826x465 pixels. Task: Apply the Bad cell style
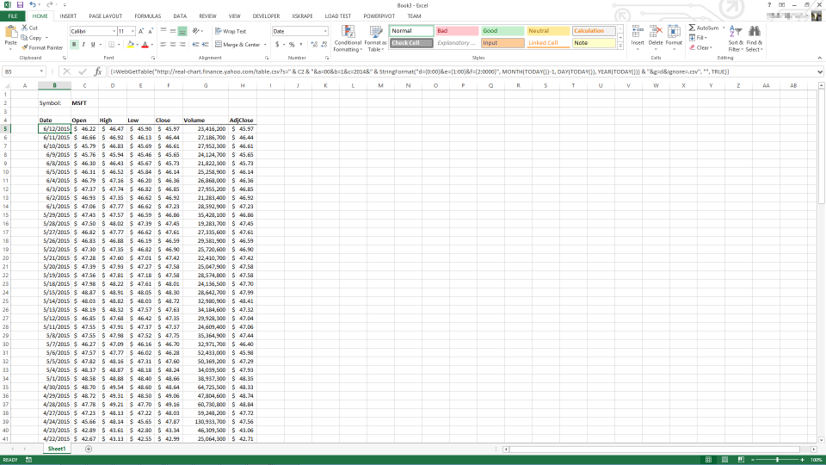[x=455, y=31]
